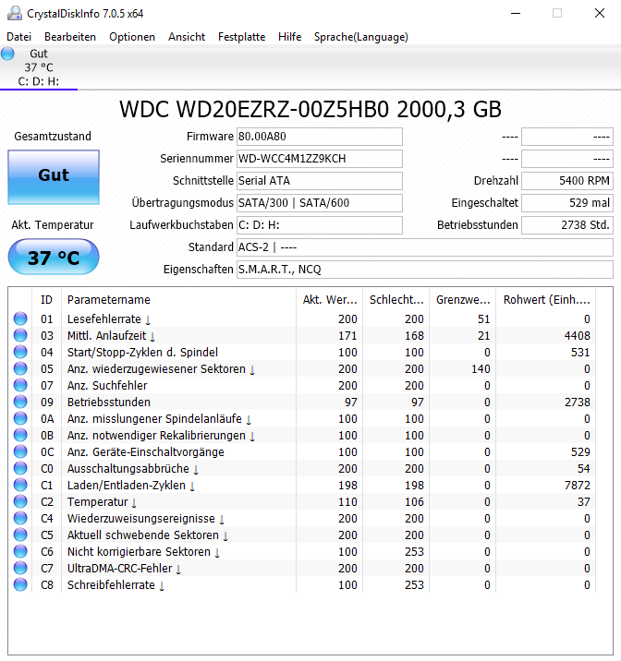
Task: Click the Seriennummer field WD-WCC4M1ZZ9KCH
Action: coord(320,159)
